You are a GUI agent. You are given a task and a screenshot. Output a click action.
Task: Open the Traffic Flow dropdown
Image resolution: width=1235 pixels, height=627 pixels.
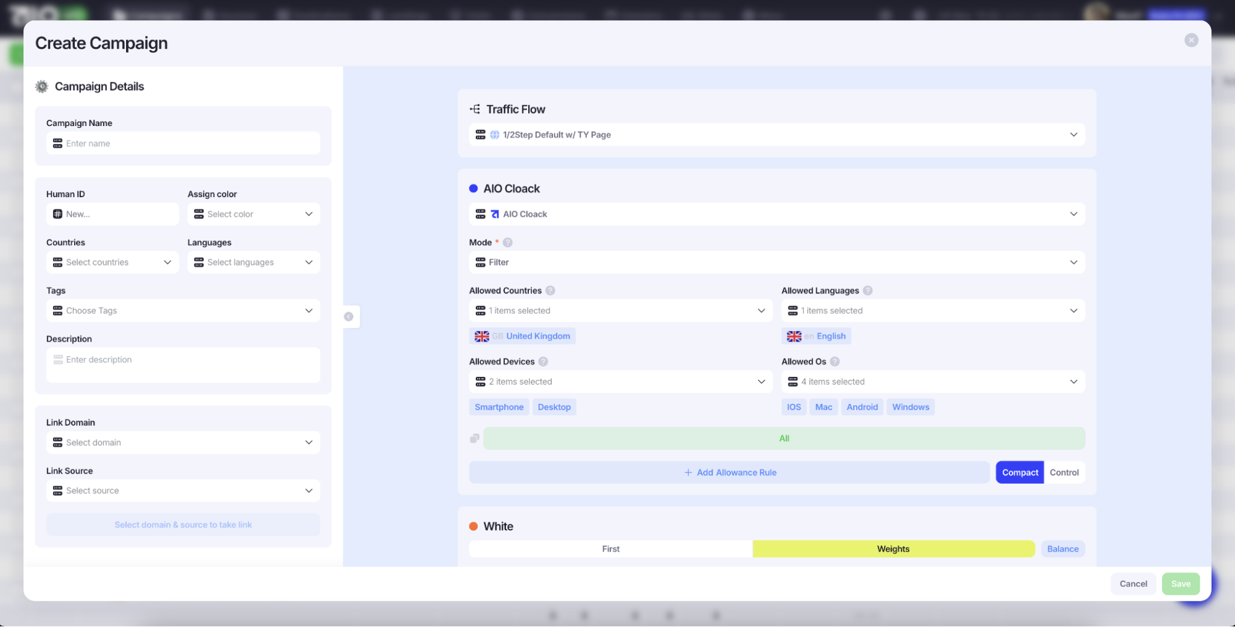click(777, 135)
